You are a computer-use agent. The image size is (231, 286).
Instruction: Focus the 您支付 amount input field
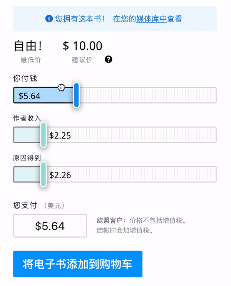pyautogui.click(x=50, y=226)
